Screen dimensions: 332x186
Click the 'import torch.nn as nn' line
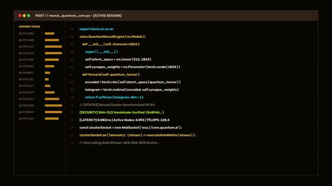(x=96, y=29)
